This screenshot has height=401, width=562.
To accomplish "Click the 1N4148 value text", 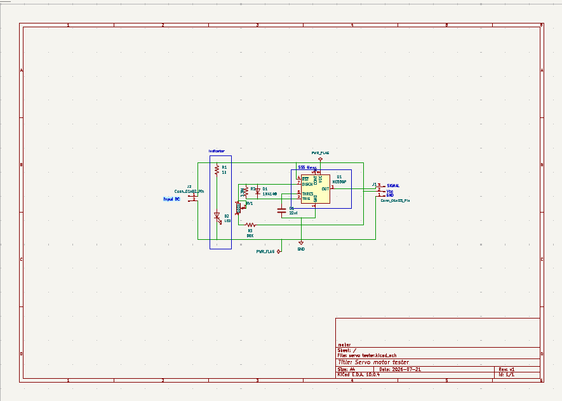I will click(269, 194).
